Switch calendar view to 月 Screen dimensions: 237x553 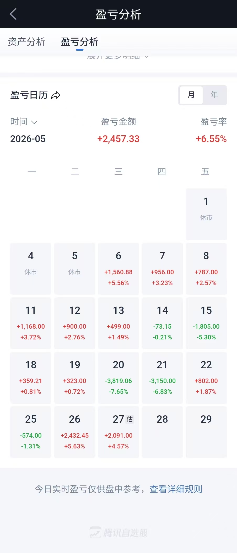(x=191, y=95)
